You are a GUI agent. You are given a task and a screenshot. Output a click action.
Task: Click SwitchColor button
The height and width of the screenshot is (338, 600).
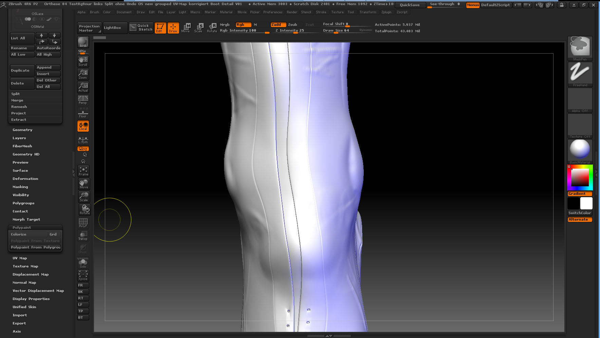pos(580,213)
